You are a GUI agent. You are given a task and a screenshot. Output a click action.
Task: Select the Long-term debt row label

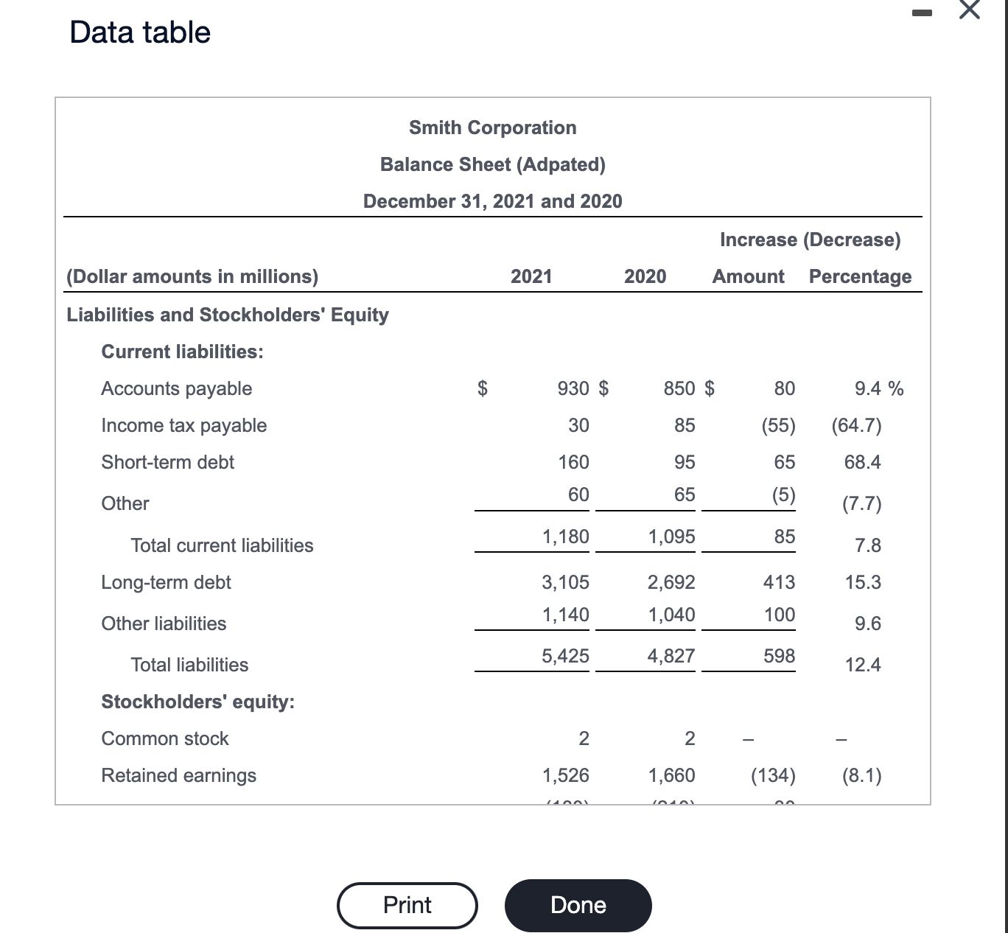click(x=166, y=582)
